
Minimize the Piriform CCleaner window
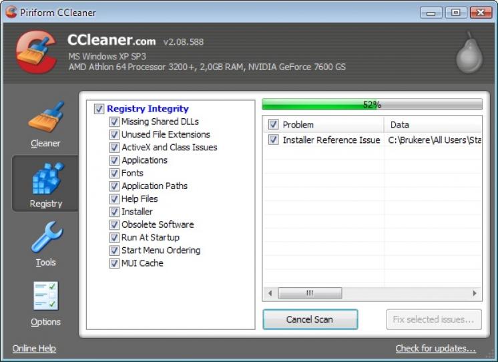click(431, 13)
